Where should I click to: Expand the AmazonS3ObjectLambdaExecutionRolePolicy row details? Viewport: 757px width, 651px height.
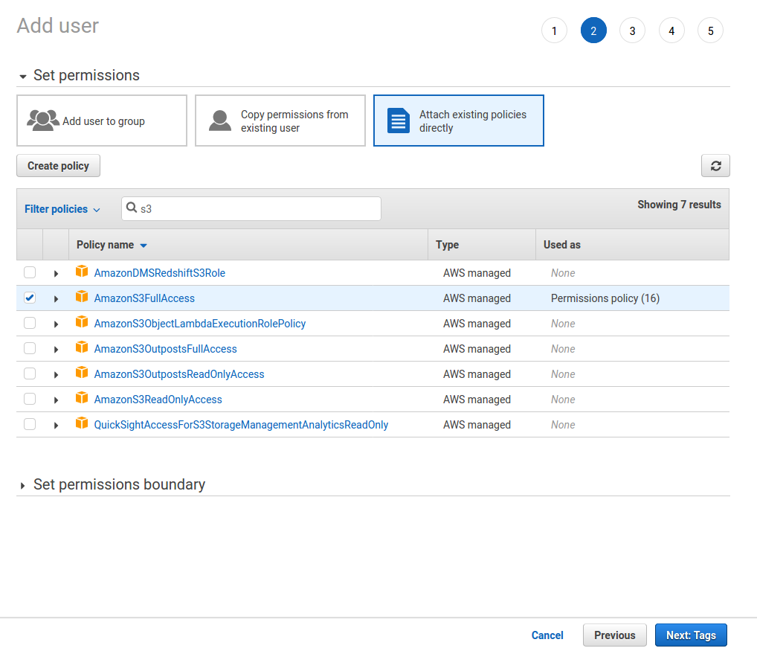click(x=56, y=324)
